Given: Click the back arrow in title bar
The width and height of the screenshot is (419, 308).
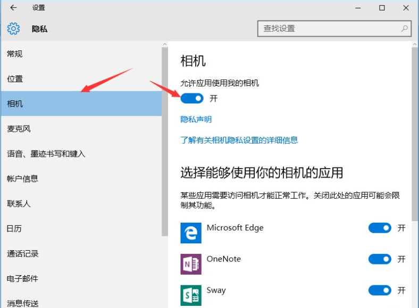Looking at the screenshot, I should 13,8.
